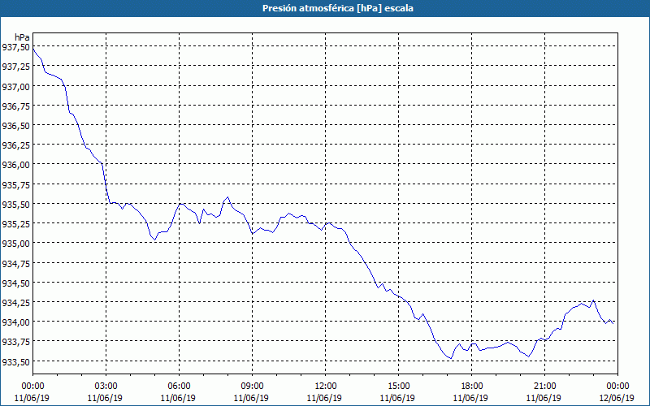Viewport: 650px width, 406px height.
Task: Select the 935,25 axis value
Action: (16, 224)
